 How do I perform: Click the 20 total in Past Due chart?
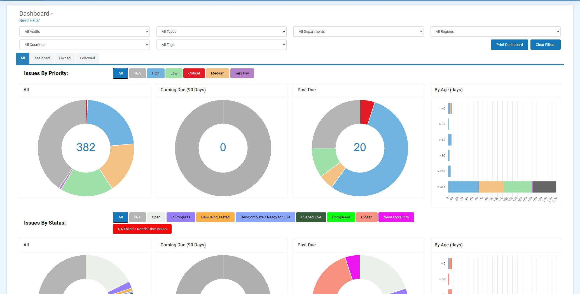click(360, 148)
